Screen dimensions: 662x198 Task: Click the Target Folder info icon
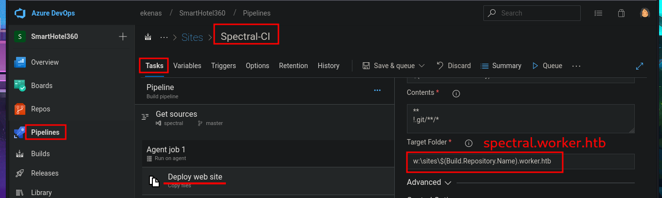coord(469,143)
